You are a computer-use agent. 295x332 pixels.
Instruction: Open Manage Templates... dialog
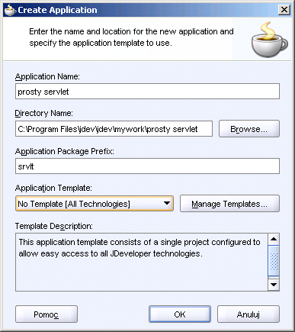229,203
